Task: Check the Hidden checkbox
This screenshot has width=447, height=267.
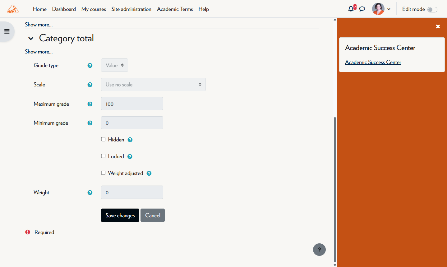Action: tap(103, 139)
